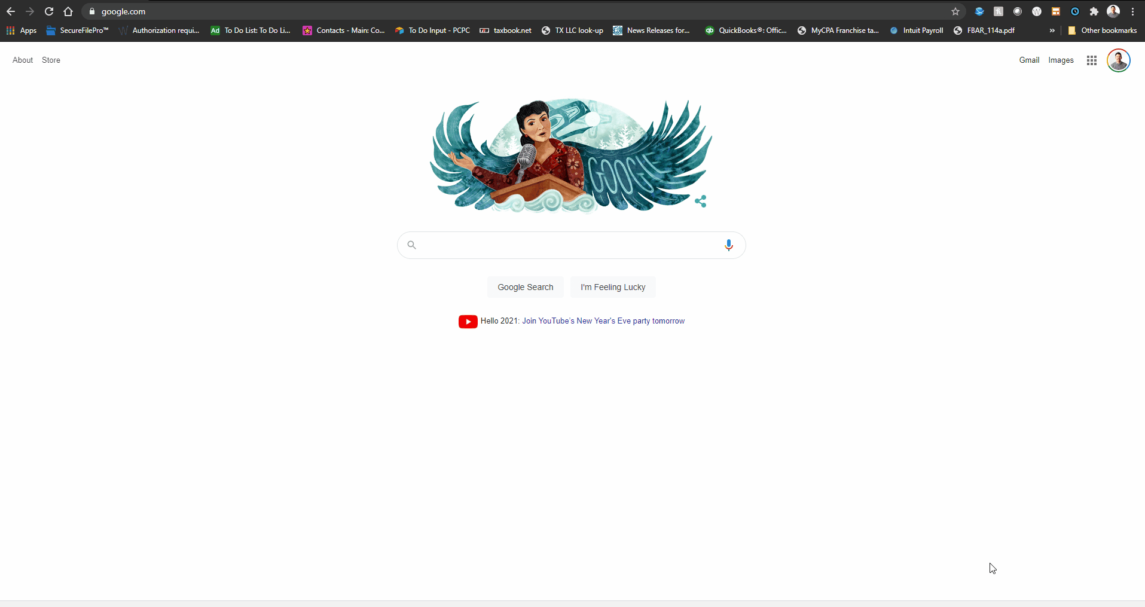
Task: Open the Google account avatar
Action: pos(1118,60)
